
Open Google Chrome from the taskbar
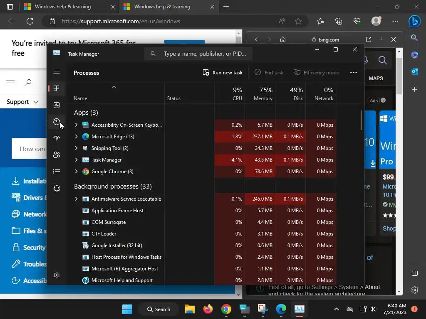pyautogui.click(x=226, y=309)
